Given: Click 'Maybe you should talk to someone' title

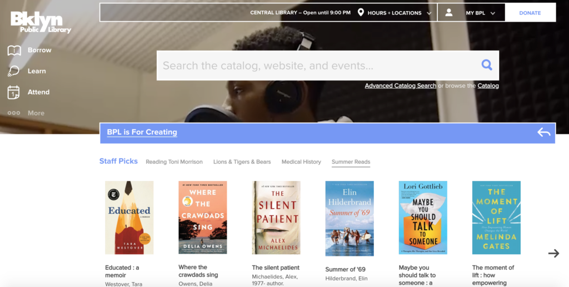Looking at the screenshot, I should click(x=417, y=275).
